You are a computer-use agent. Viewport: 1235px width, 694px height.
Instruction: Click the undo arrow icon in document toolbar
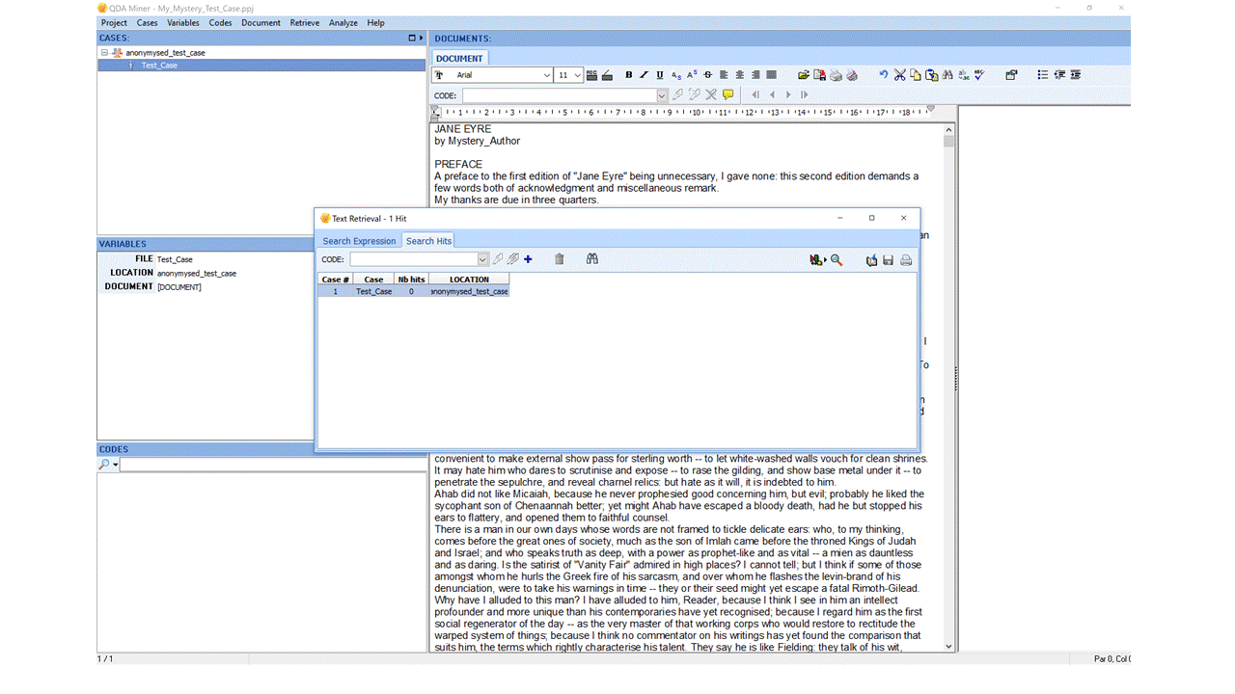[x=883, y=75]
